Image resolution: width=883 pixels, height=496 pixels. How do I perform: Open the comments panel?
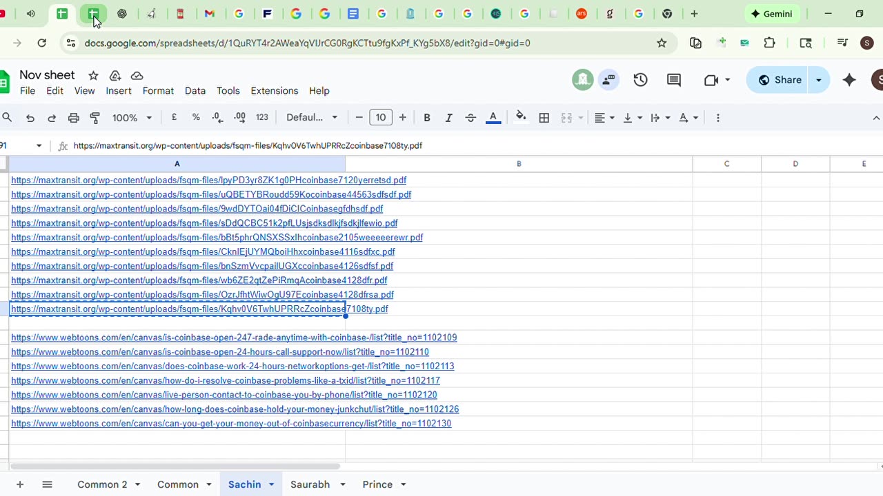pyautogui.click(x=674, y=80)
